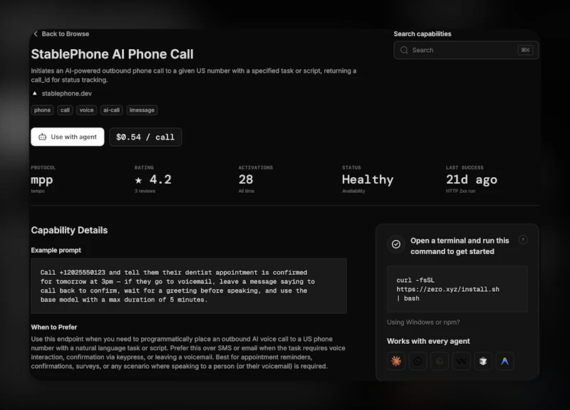Open the stablephone.dev provider link

pyautogui.click(x=66, y=93)
